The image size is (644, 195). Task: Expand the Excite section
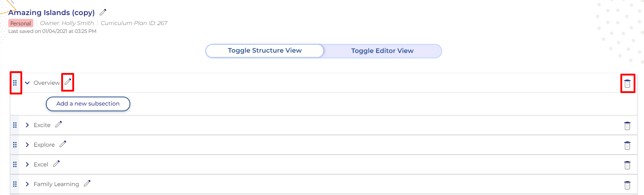(x=27, y=125)
